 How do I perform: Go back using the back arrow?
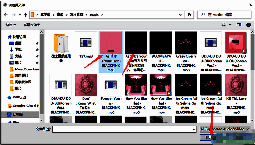click(x=6, y=15)
